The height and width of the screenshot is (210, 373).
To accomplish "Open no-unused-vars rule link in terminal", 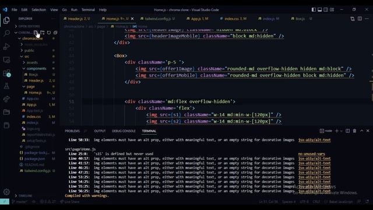I will click(311, 154).
